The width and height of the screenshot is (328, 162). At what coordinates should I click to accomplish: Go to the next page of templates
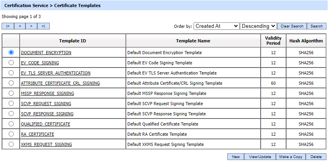tap(31, 26)
